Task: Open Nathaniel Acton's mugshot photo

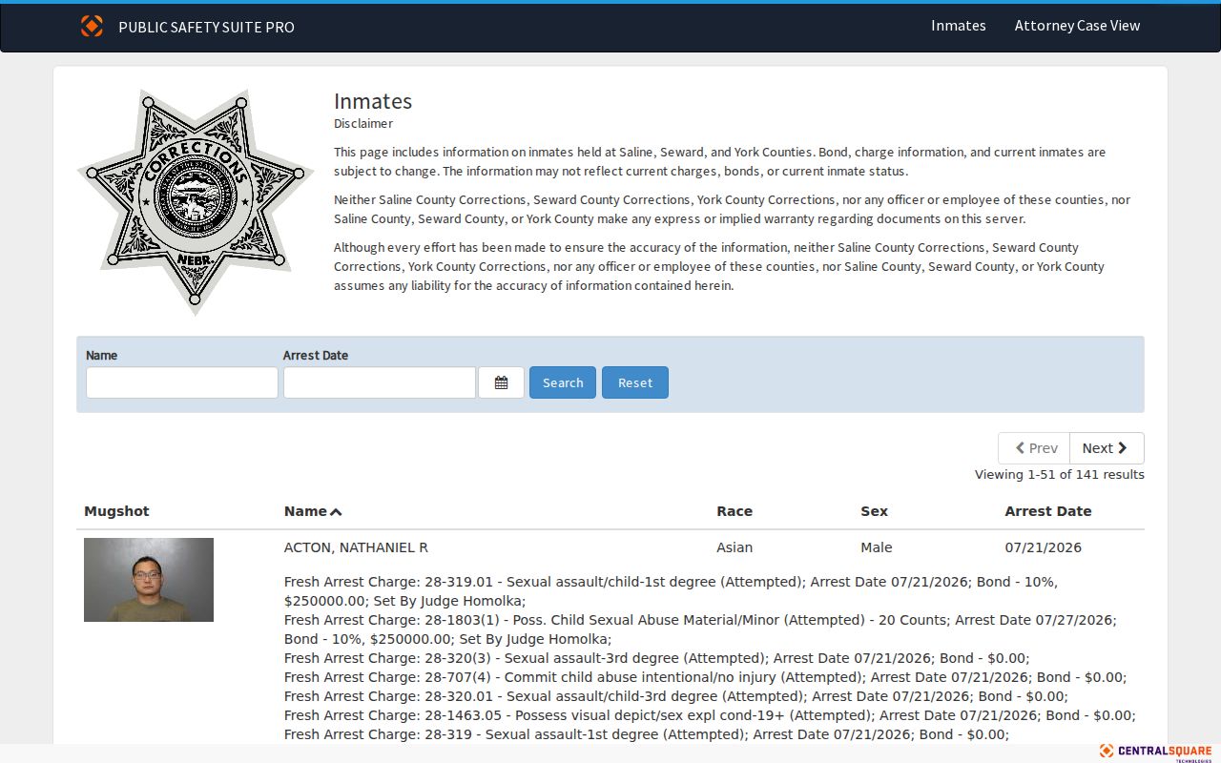Action: [x=149, y=580]
